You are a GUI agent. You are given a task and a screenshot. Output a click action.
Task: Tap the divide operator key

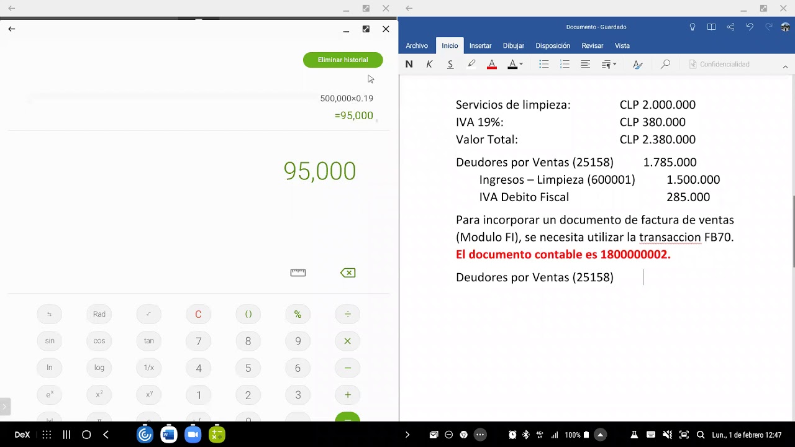pyautogui.click(x=347, y=314)
